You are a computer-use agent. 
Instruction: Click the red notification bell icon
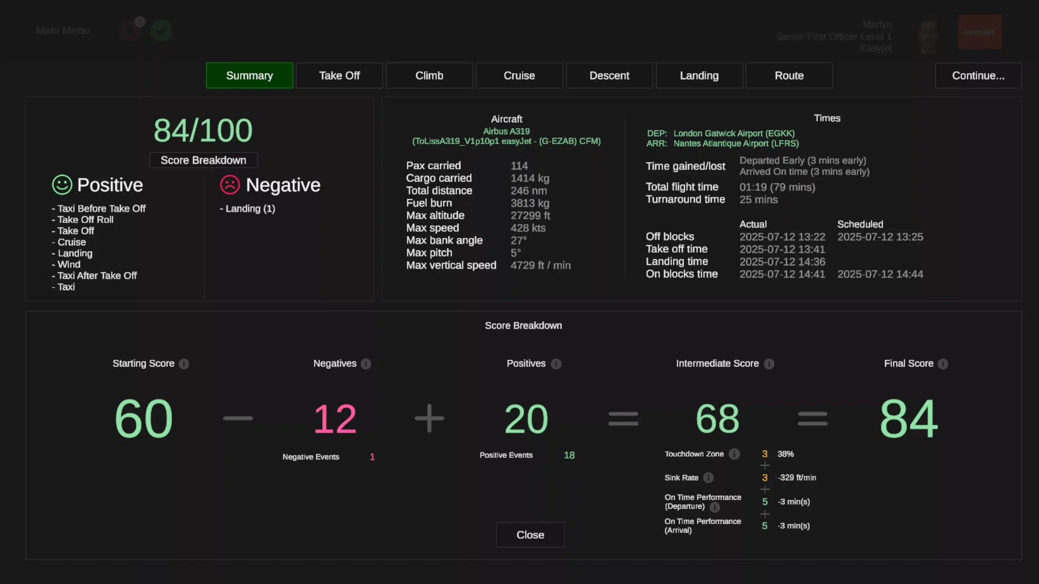(x=130, y=30)
